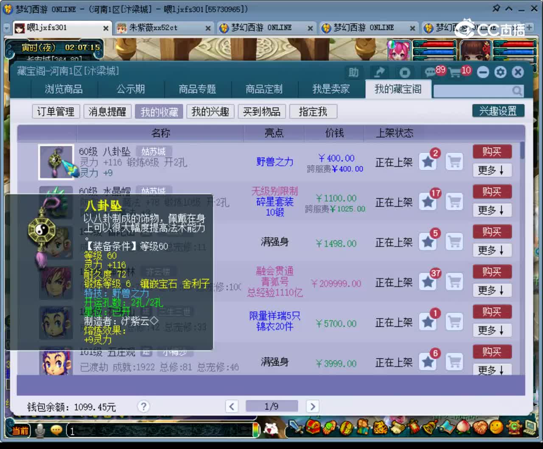Open 商品专题 tab
543x449 pixels.
point(197,89)
